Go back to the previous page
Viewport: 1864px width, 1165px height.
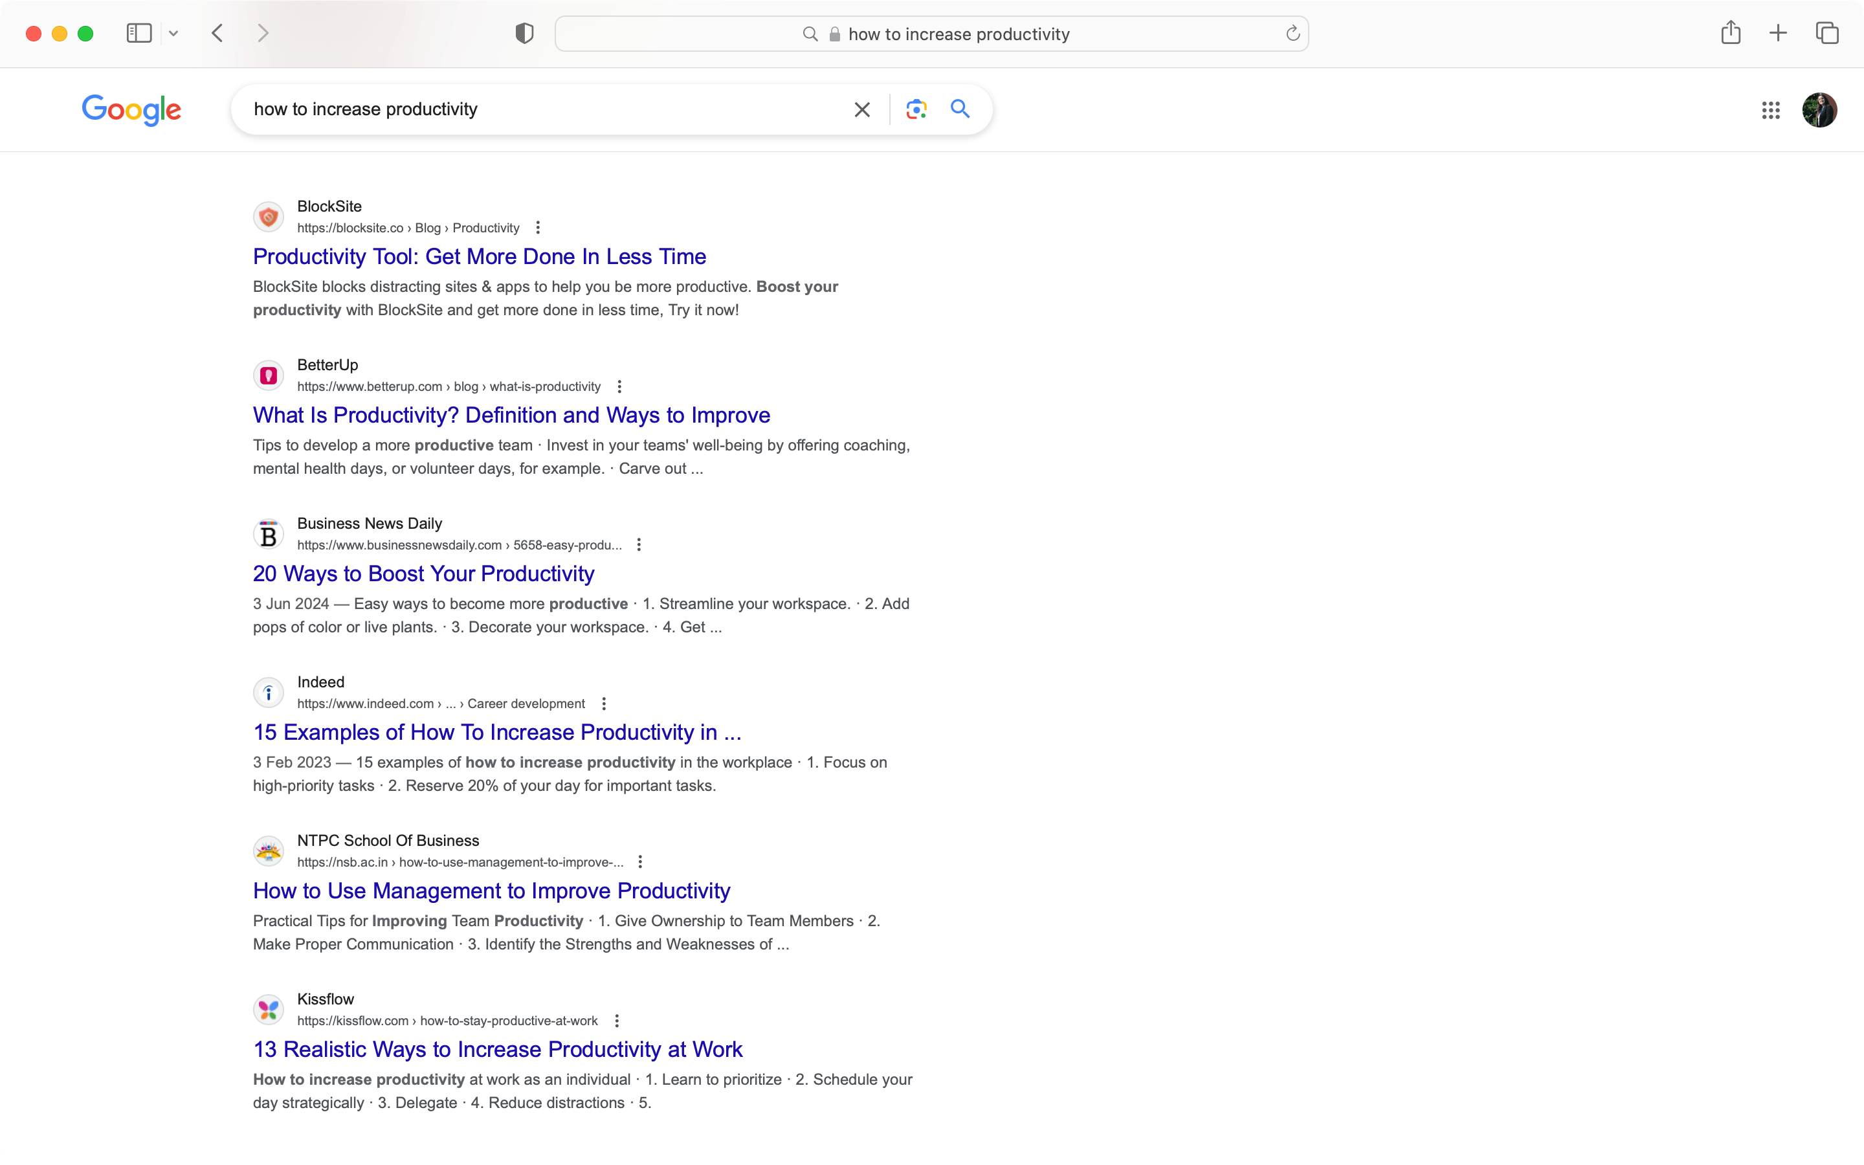coord(217,33)
